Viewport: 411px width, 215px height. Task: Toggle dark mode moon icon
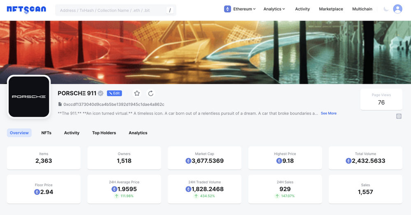coord(386,9)
